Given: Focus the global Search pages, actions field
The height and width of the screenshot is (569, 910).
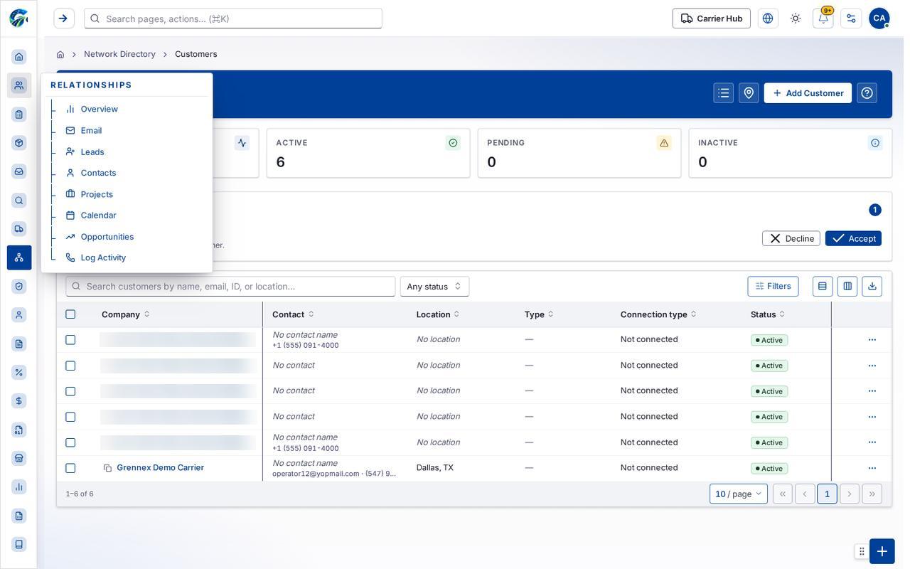Looking at the screenshot, I should click(233, 18).
